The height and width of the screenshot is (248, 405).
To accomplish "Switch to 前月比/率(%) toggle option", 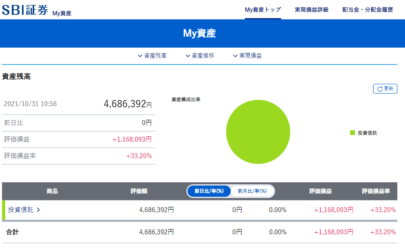I will (252, 191).
